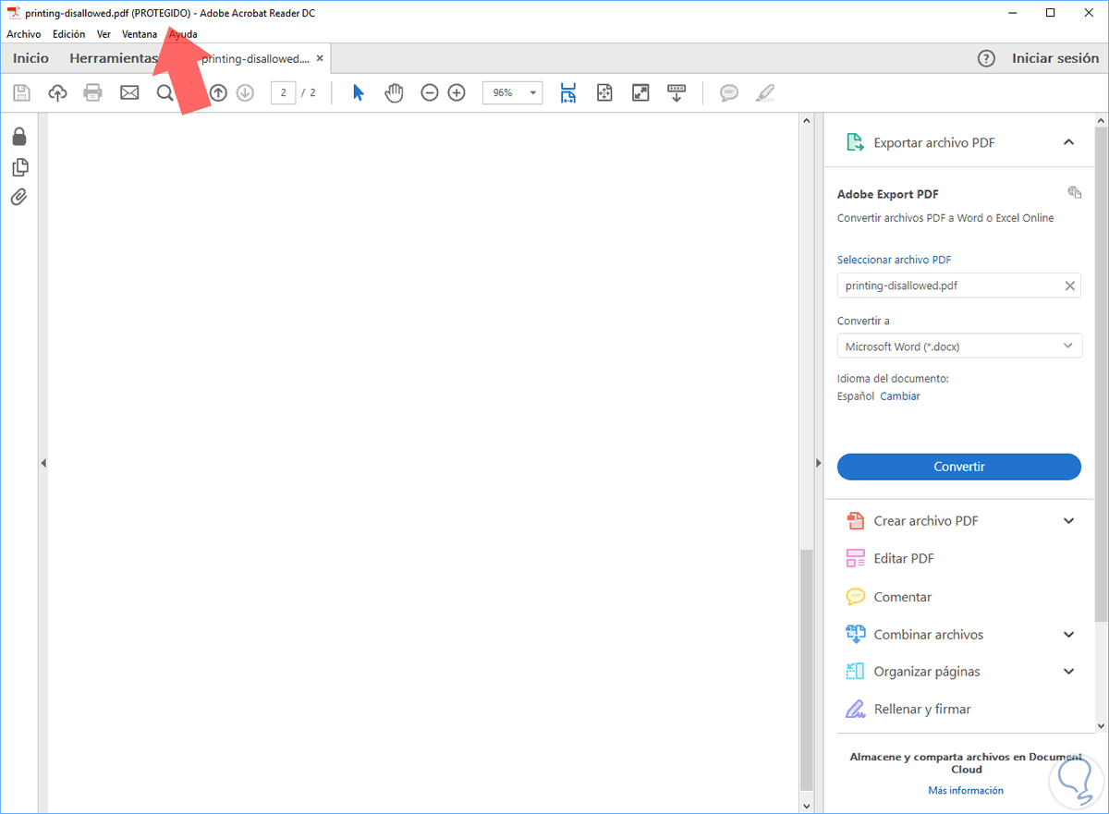
Task: Click Adobe Export PDF settings icon
Action: (x=1074, y=192)
